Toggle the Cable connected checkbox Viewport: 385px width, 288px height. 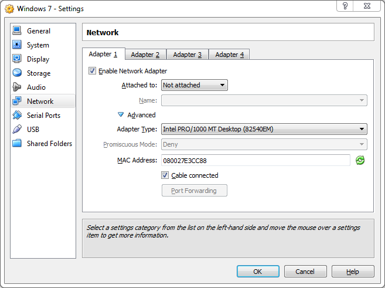point(165,175)
